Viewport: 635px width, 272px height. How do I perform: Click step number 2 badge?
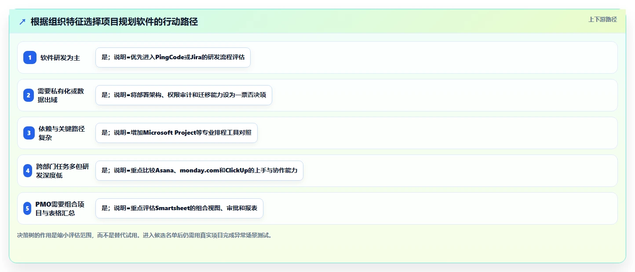point(28,95)
